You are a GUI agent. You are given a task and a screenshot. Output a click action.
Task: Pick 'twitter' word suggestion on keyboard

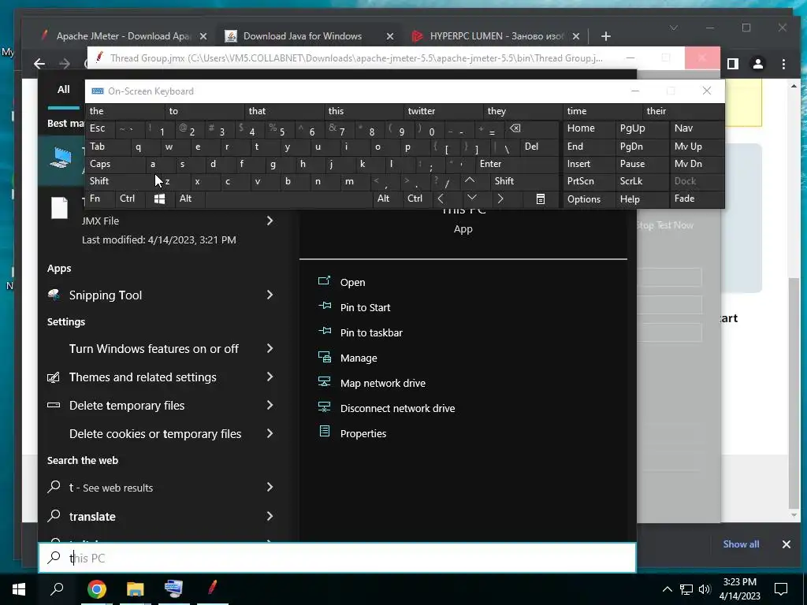pyautogui.click(x=421, y=111)
